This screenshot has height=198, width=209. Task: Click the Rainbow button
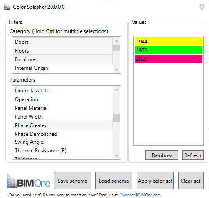pos(162,155)
